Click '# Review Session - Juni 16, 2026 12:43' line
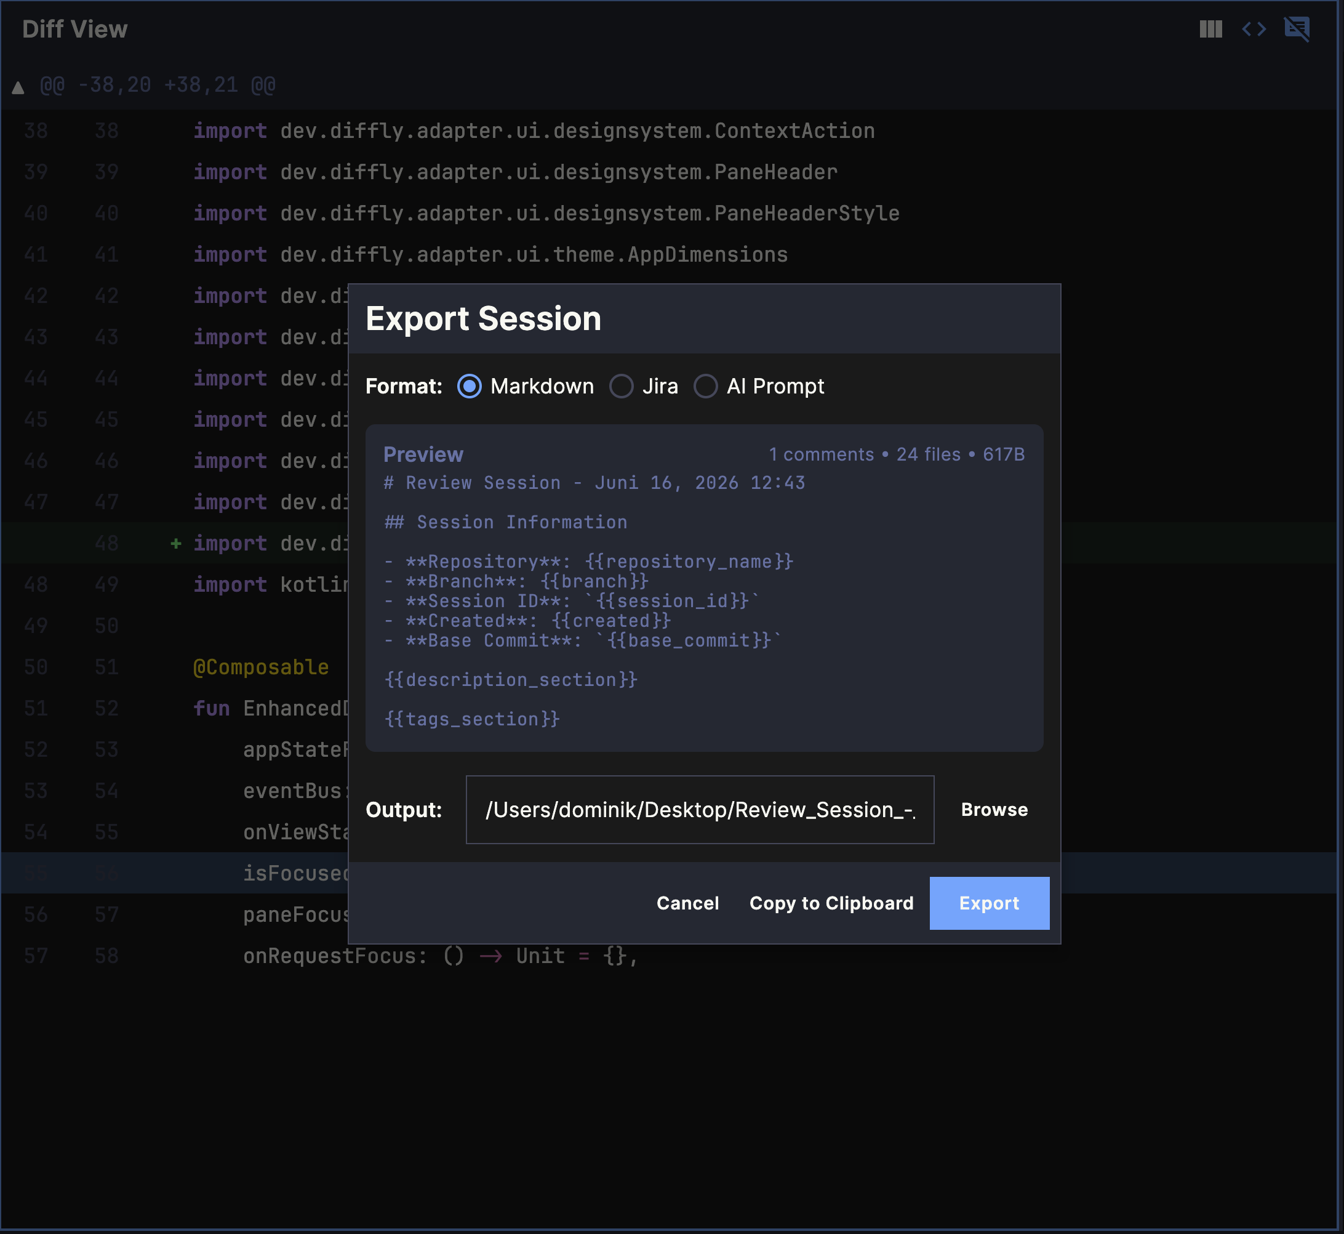 [x=594, y=483]
